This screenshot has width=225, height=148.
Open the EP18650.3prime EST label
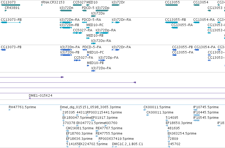(x=179, y=123)
